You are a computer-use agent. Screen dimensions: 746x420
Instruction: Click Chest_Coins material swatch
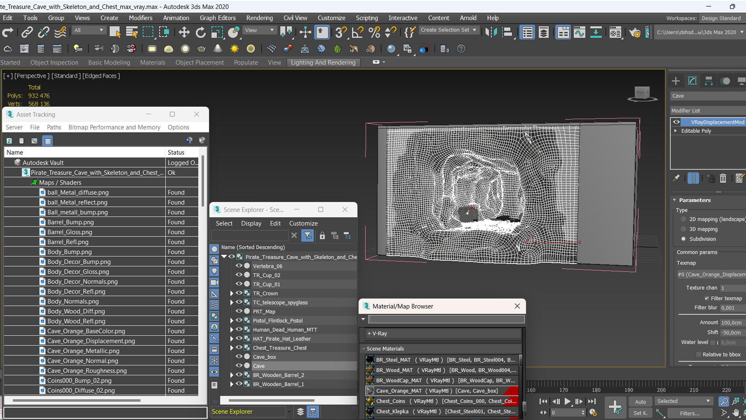coord(370,401)
